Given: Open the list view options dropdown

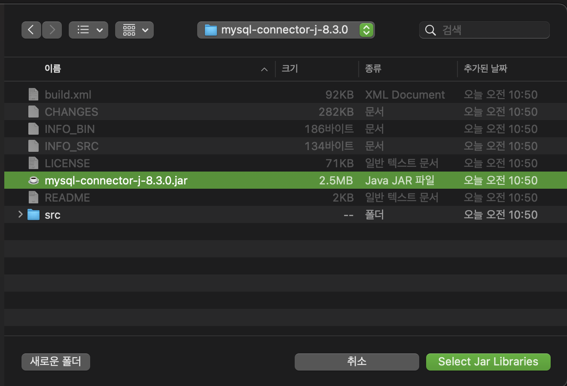Looking at the screenshot, I should click(x=88, y=30).
